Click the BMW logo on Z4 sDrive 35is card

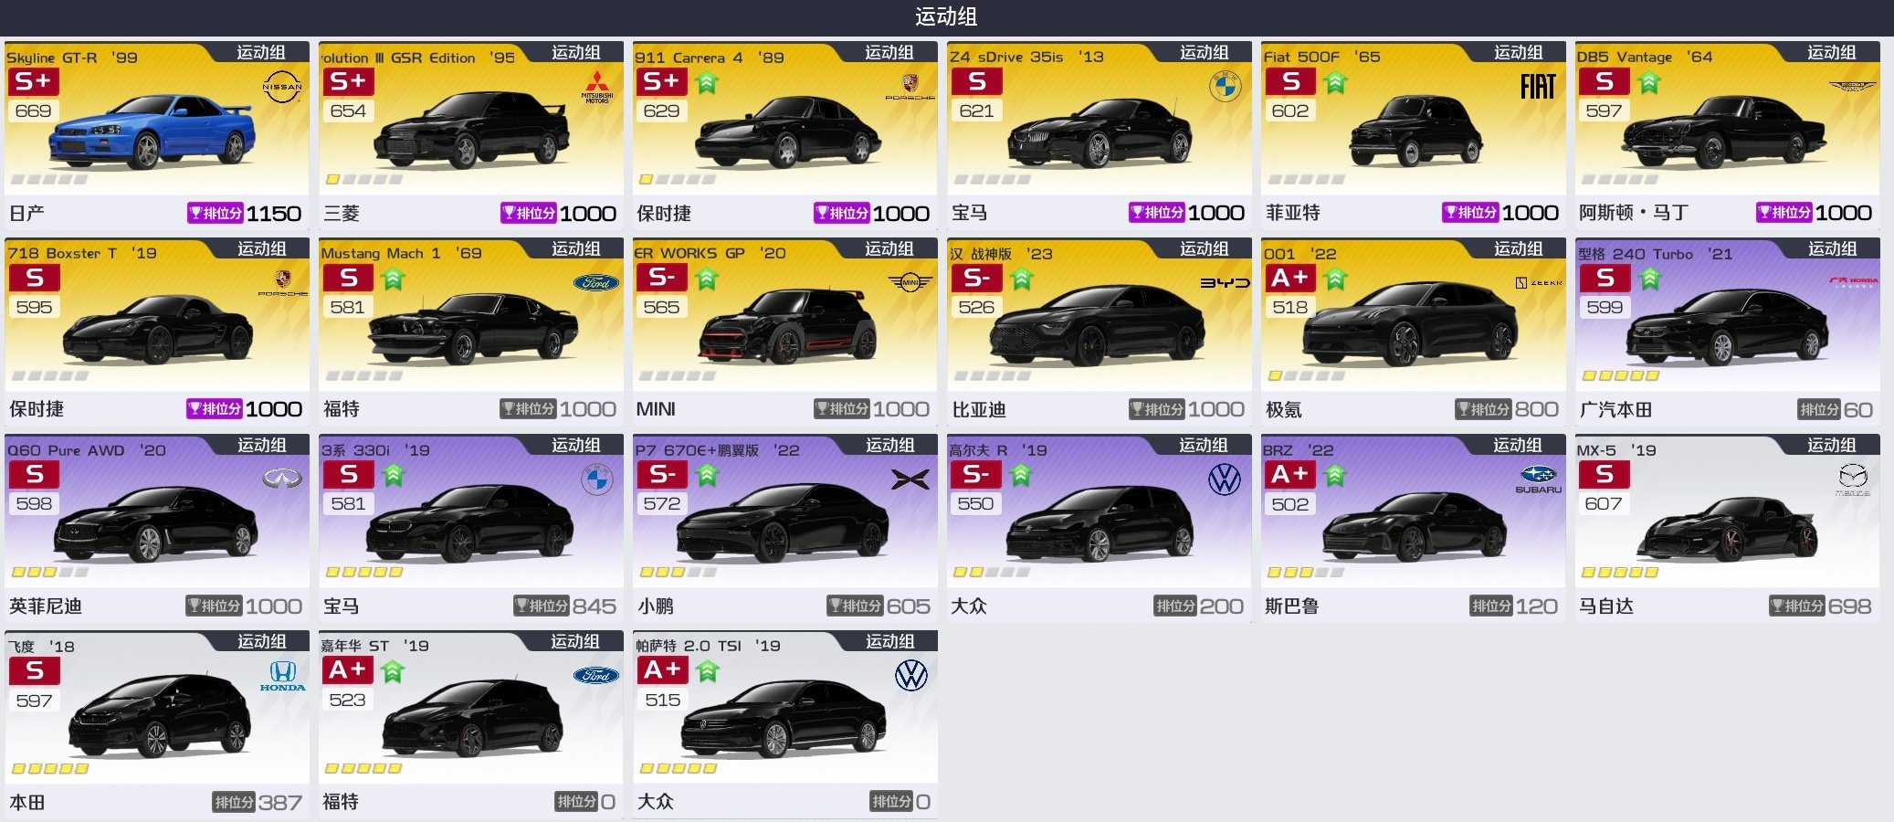1225,87
